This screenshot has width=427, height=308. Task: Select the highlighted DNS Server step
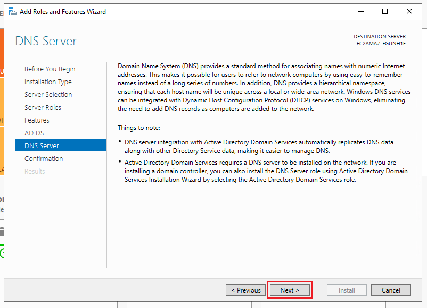61,145
